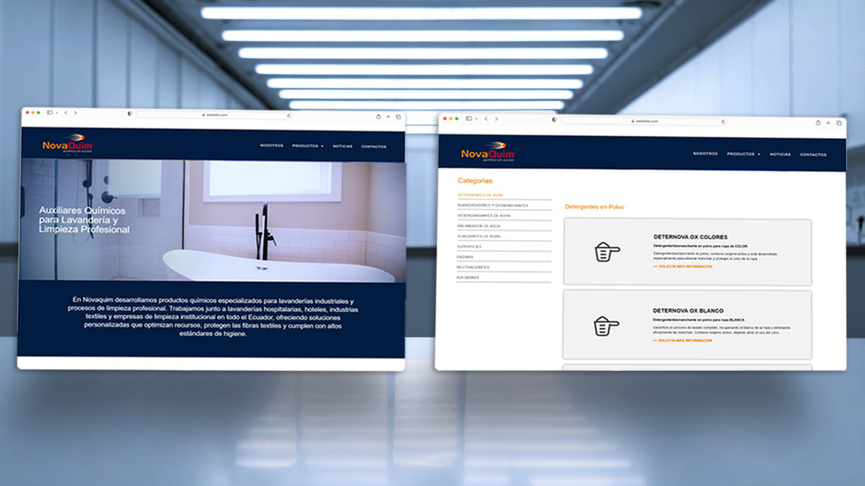The width and height of the screenshot is (865, 486).
Task: Click the measuring scoop icon on Deternova OX Colores
Action: click(606, 251)
